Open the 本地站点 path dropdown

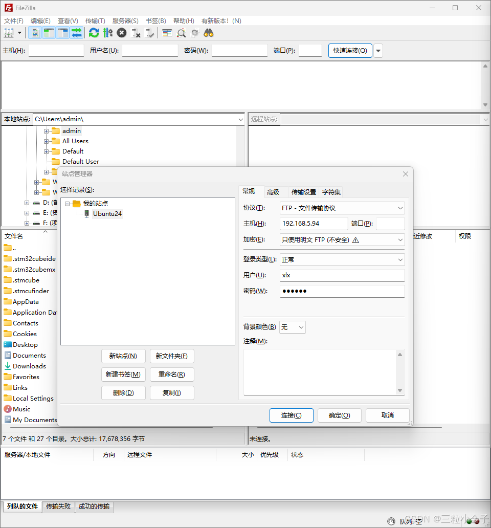(x=240, y=120)
